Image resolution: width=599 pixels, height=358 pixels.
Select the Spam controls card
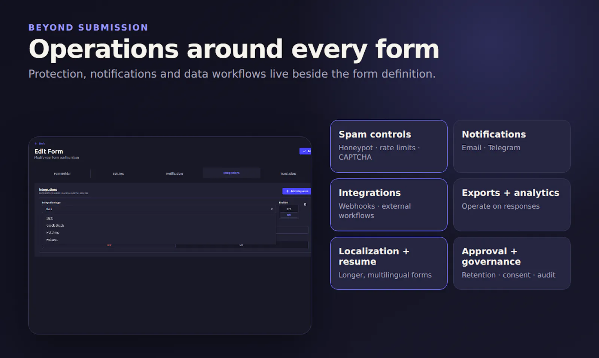tap(389, 146)
